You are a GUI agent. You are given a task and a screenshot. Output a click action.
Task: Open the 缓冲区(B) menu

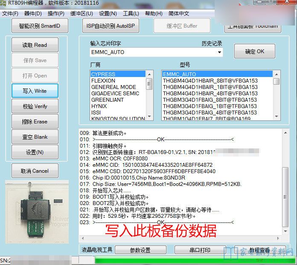[x=82, y=13]
